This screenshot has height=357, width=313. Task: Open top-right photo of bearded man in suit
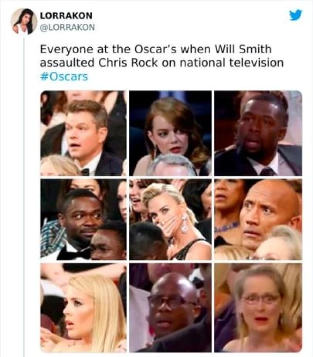click(258, 133)
